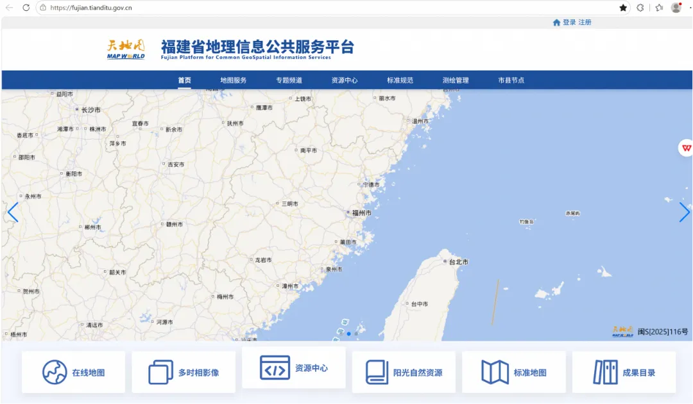Open the 阳光自然资源 book icon

(x=377, y=372)
